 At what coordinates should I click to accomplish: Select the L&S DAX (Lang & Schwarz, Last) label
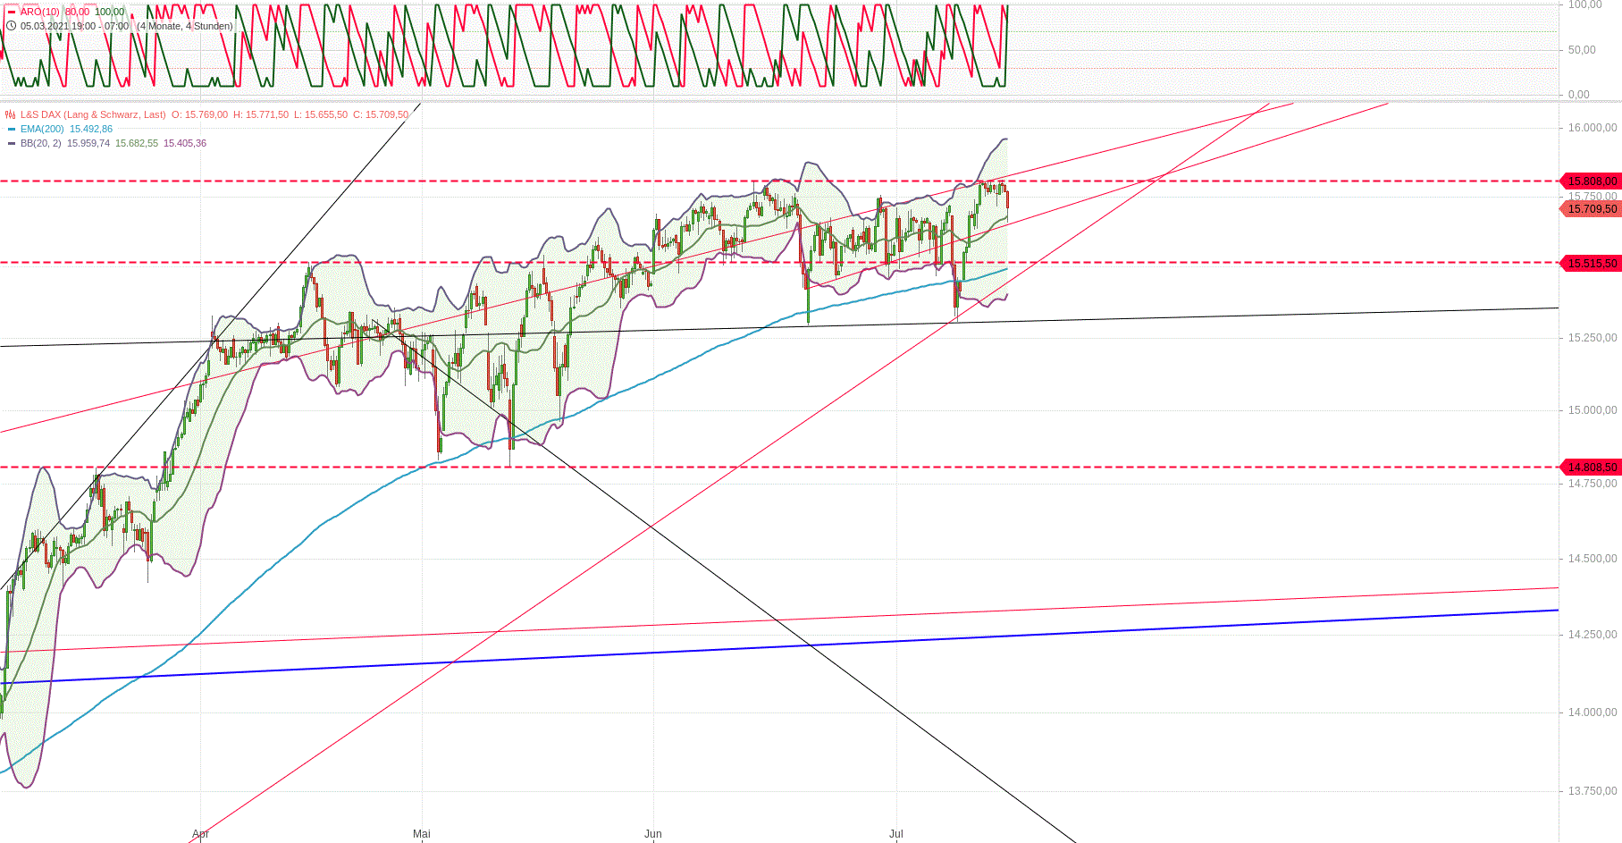(93, 114)
